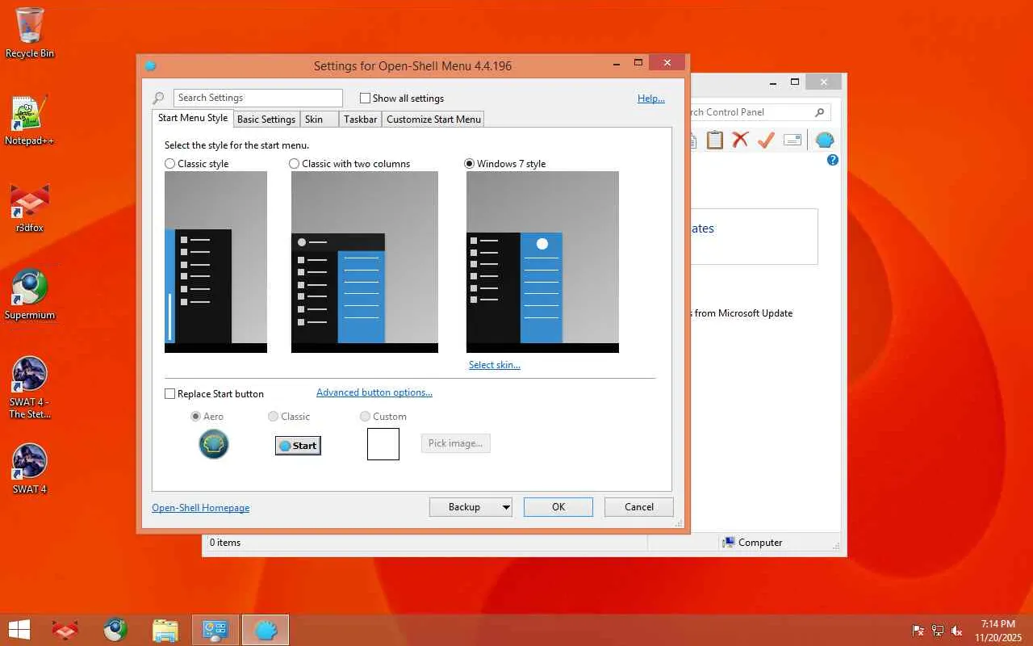
Task: Select the SWAT 4 - The Stetchkov desktop shortcut
Action: click(30, 388)
